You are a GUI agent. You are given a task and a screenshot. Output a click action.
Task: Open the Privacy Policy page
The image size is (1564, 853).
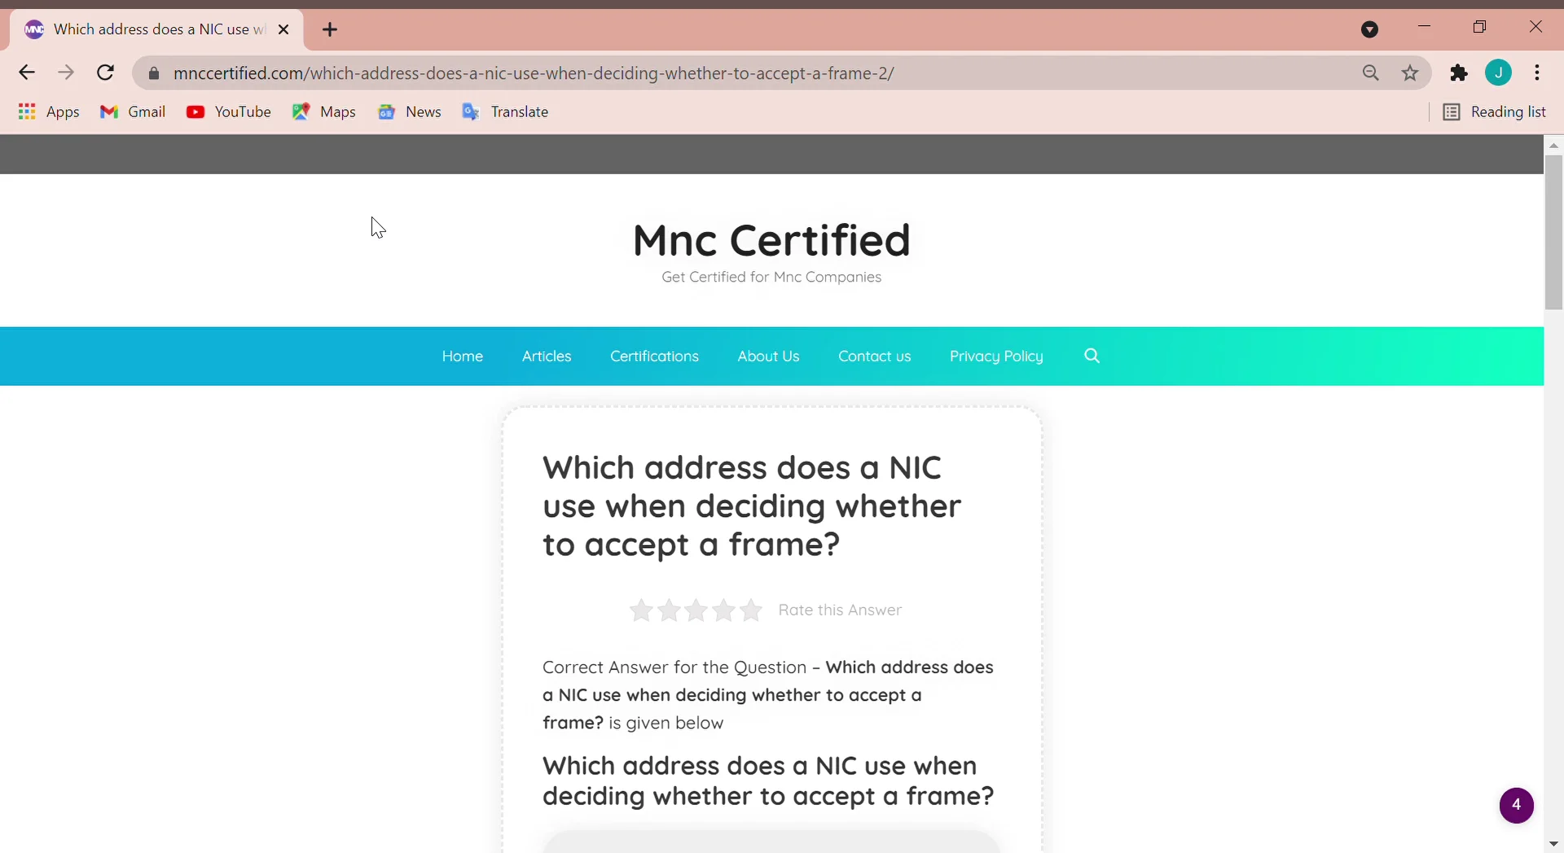(x=997, y=356)
